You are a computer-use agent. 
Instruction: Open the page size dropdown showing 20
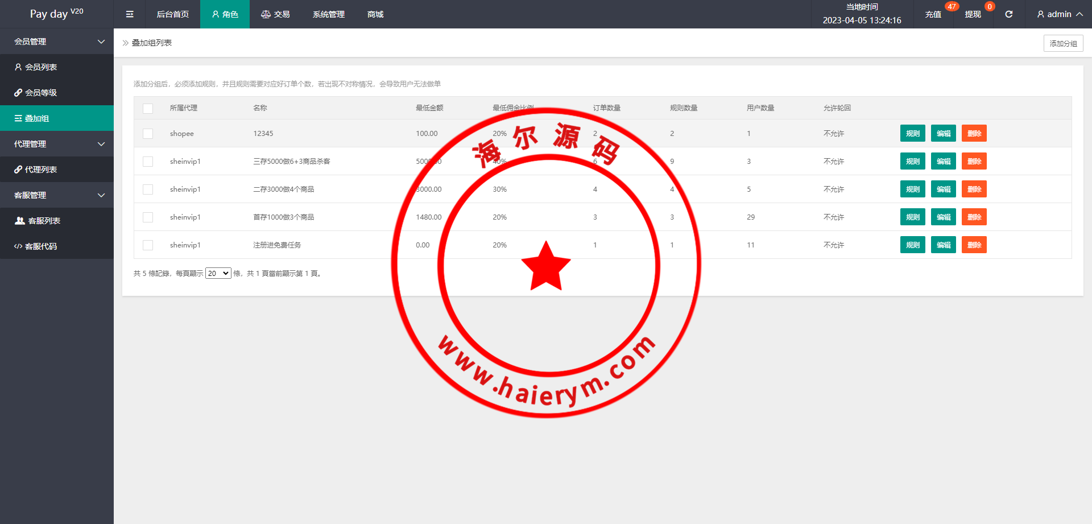(x=218, y=274)
